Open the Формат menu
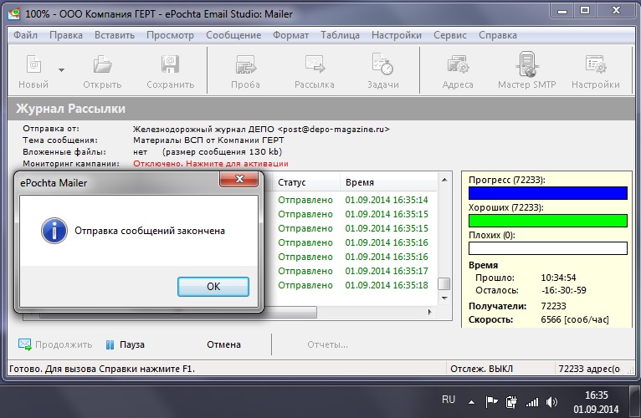Screen dimensions: 641x418 pyautogui.click(x=290, y=36)
